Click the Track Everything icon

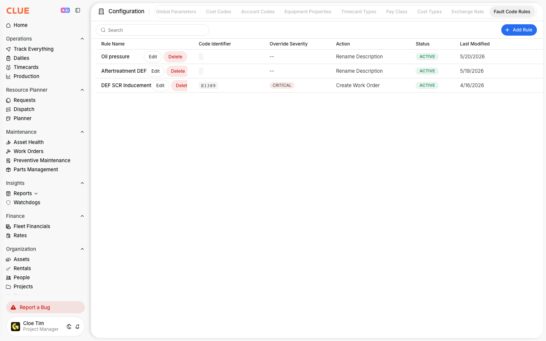pos(8,49)
